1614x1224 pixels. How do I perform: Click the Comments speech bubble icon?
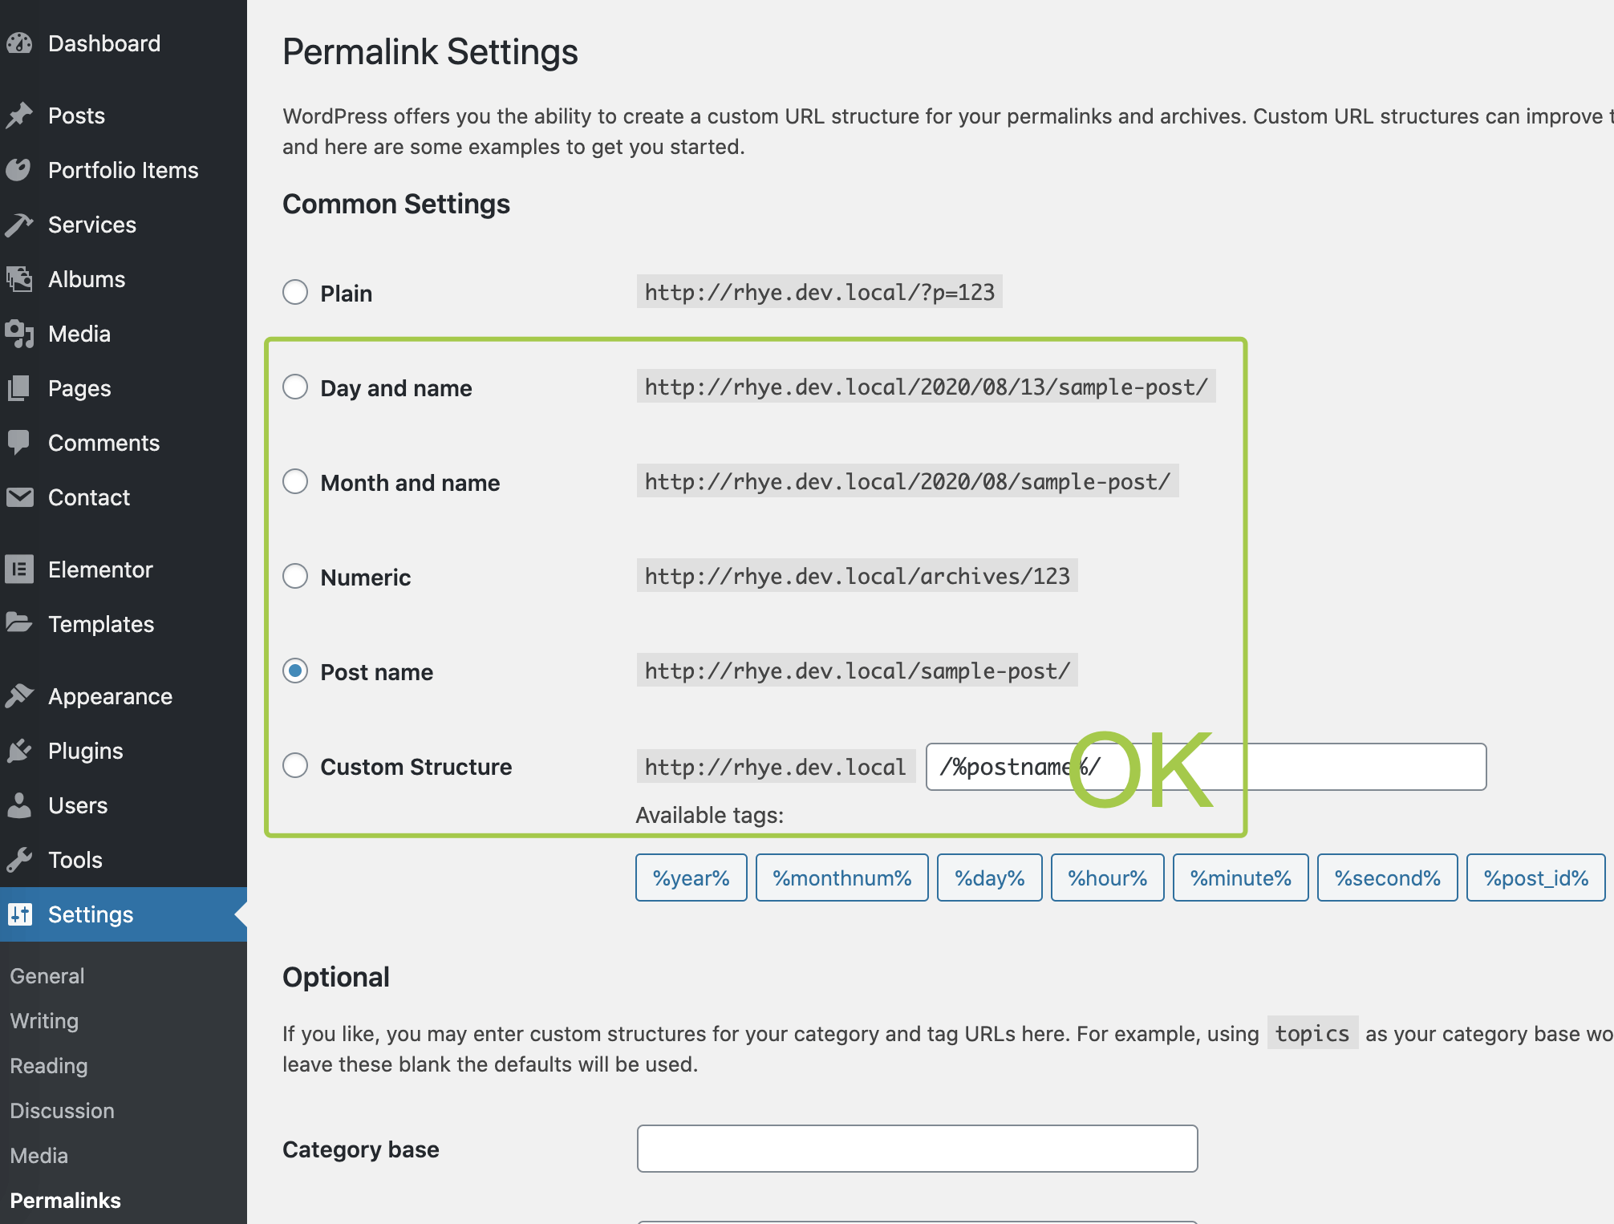click(19, 443)
